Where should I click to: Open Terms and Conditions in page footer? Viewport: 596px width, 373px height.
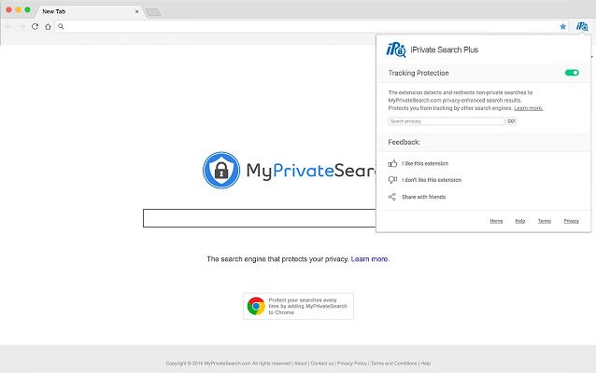tap(394, 363)
